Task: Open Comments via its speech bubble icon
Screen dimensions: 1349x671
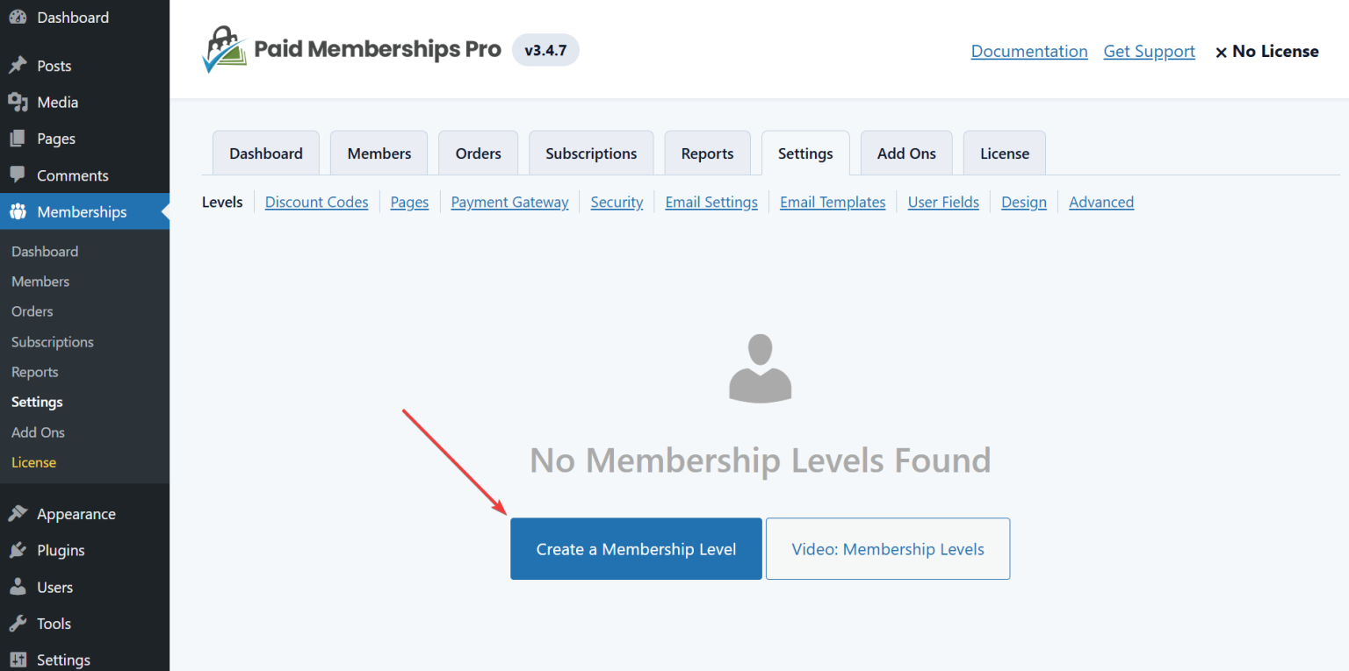Action: [x=20, y=175]
